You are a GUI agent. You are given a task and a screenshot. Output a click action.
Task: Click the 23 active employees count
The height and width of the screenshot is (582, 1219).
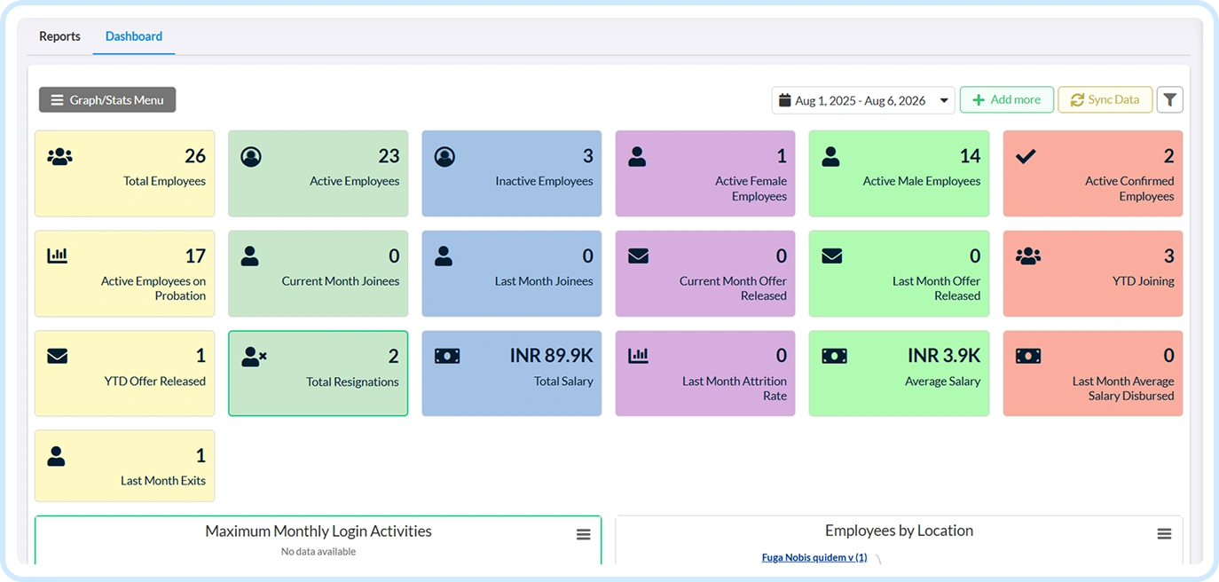pyautogui.click(x=389, y=156)
